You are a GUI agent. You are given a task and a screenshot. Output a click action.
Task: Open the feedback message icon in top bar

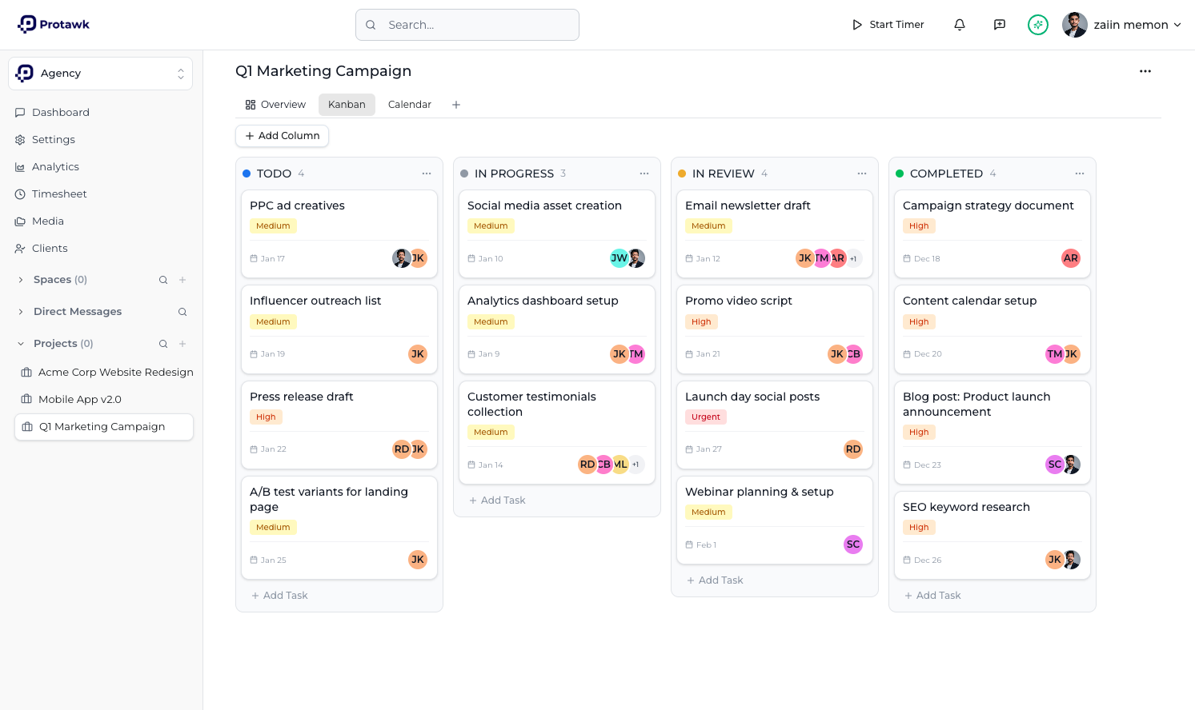click(999, 25)
